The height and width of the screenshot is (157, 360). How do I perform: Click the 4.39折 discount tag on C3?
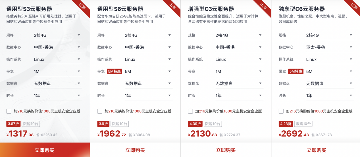[195, 124]
